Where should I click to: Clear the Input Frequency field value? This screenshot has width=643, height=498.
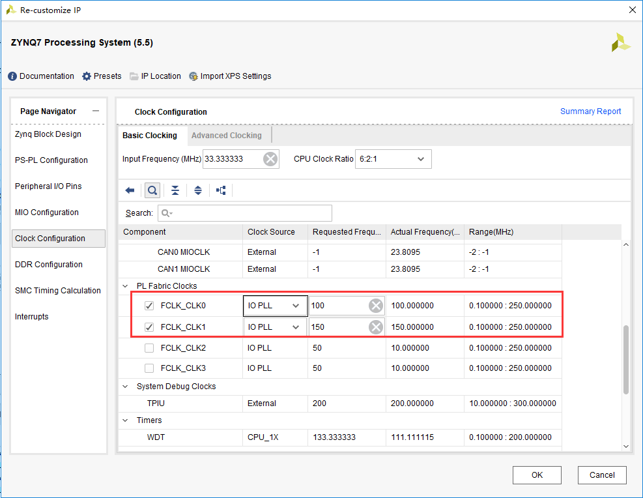270,159
